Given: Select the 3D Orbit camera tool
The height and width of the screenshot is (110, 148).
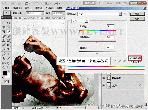Looking at the screenshot, I should pos(9,63).
